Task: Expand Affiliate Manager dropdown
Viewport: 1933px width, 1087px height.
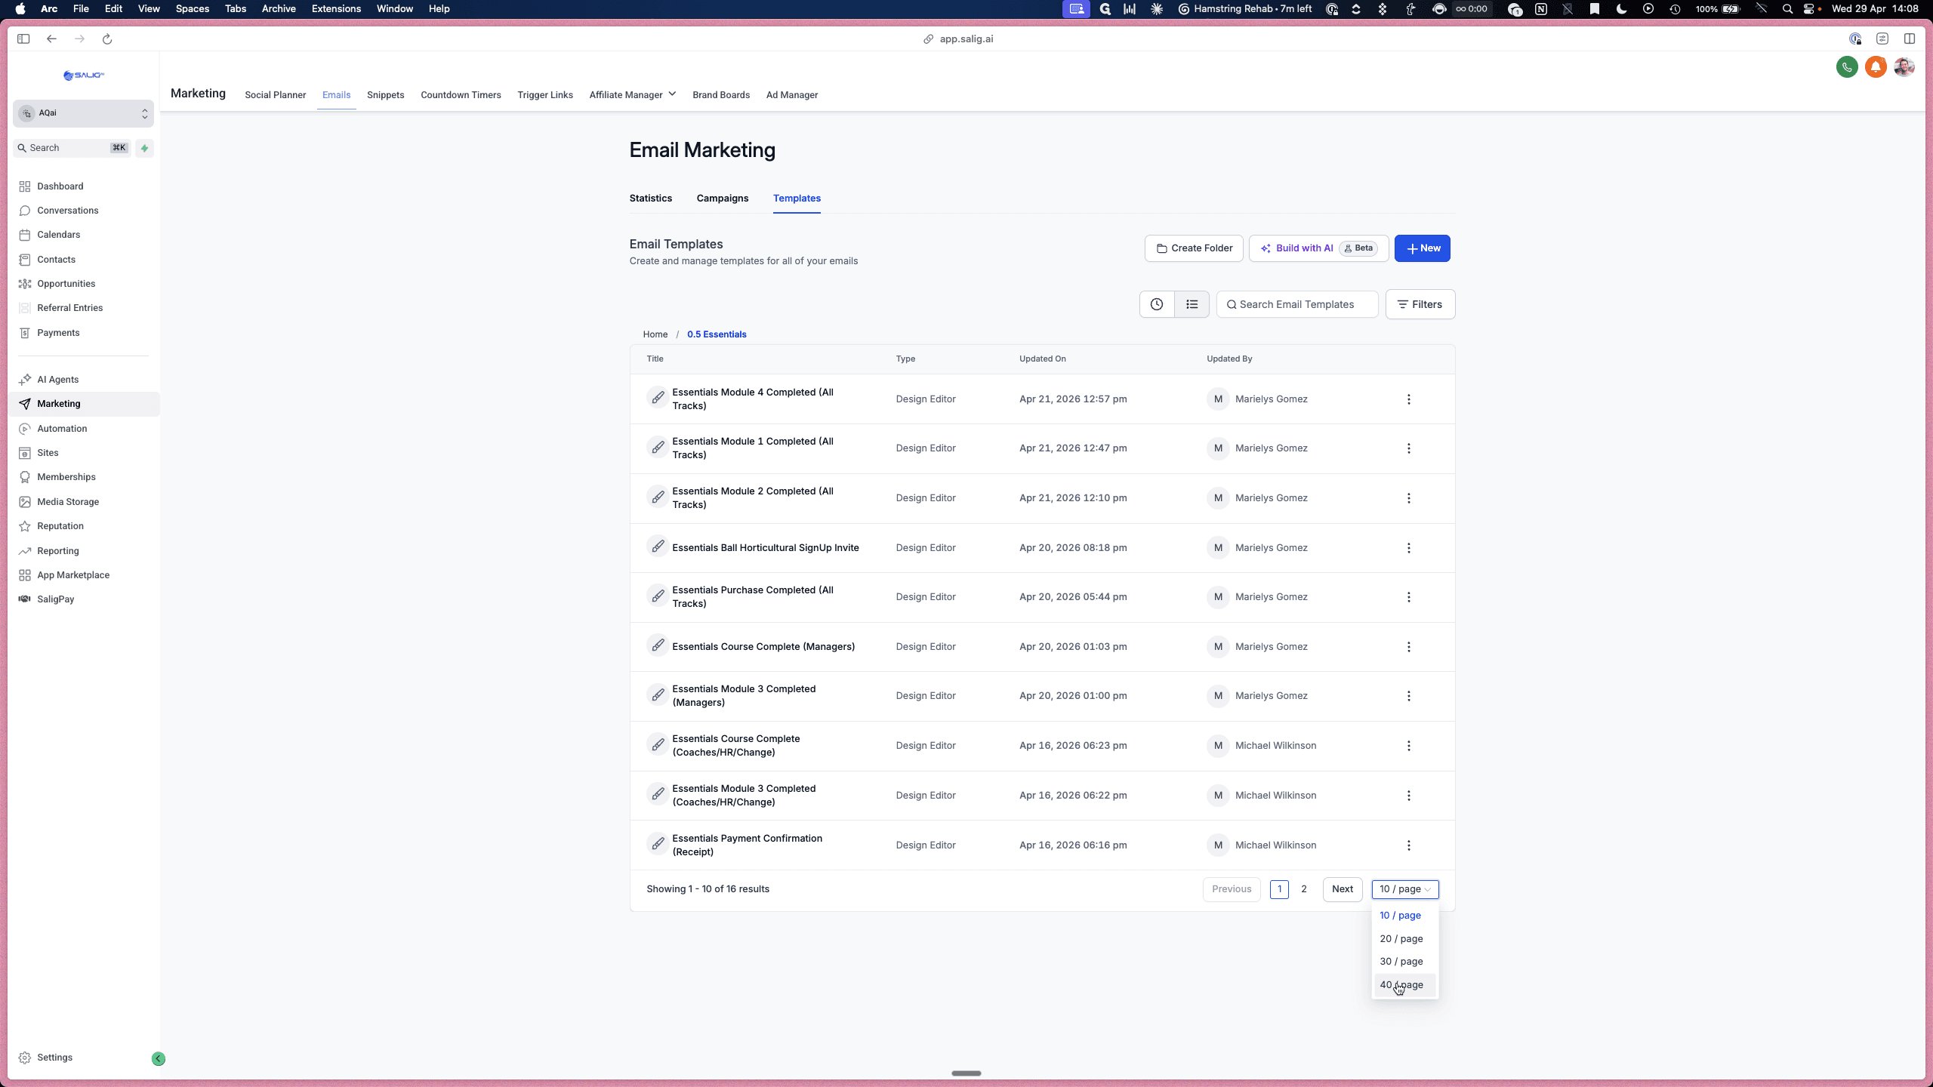Action: (x=633, y=95)
